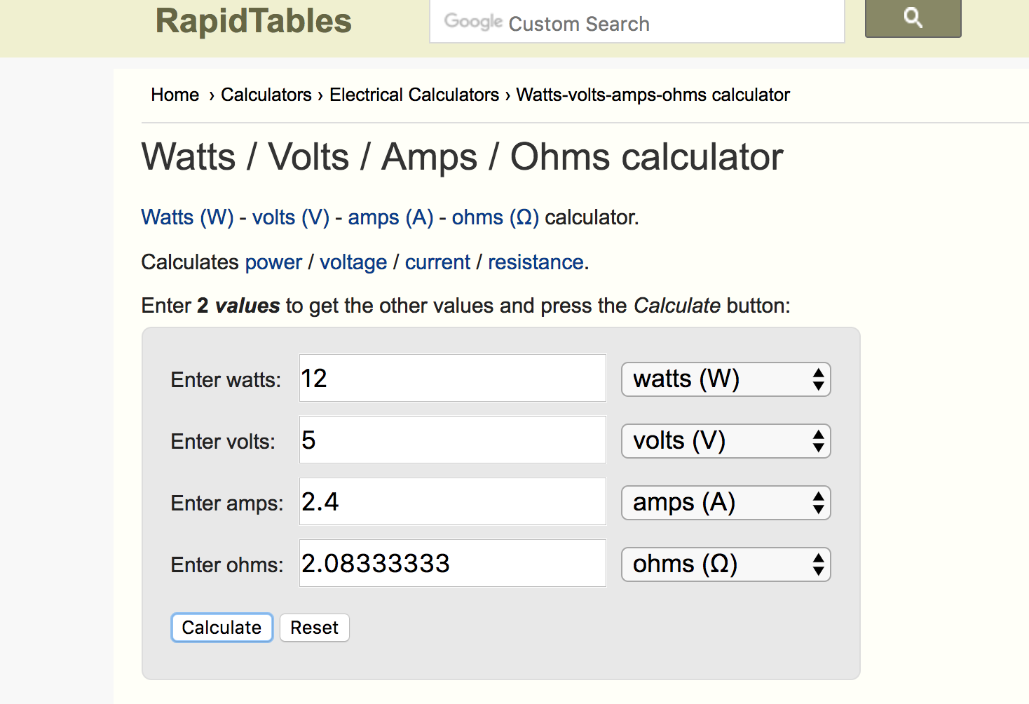Open Electrical Calculators breadcrumb link
This screenshot has width=1029, height=704.
click(x=414, y=95)
